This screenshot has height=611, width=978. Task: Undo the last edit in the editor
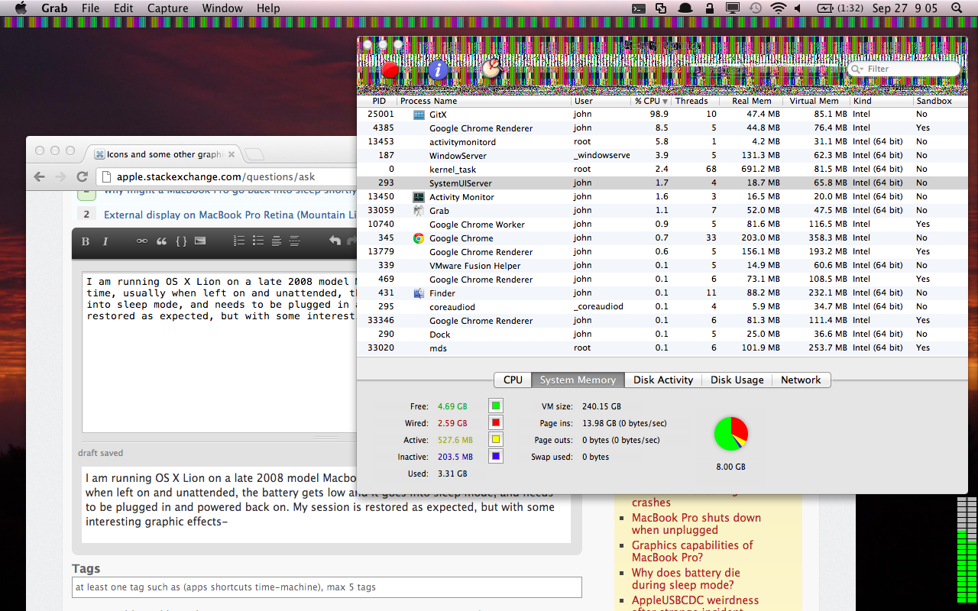334,241
